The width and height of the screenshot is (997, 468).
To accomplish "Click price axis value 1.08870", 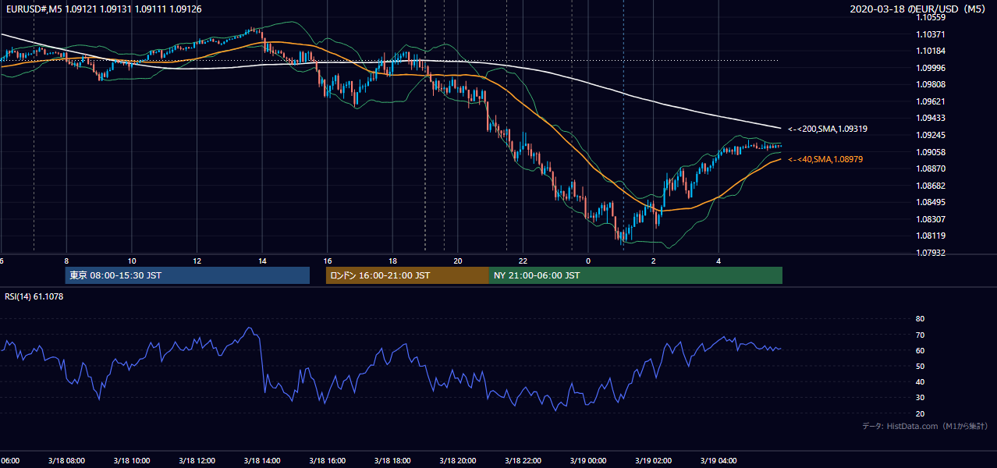I will (931, 168).
